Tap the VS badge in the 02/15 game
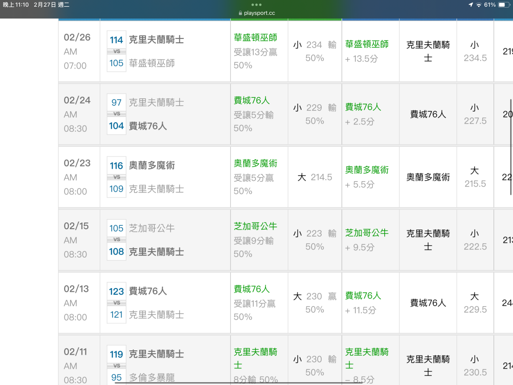Image resolution: width=513 pixels, height=385 pixels. [117, 239]
